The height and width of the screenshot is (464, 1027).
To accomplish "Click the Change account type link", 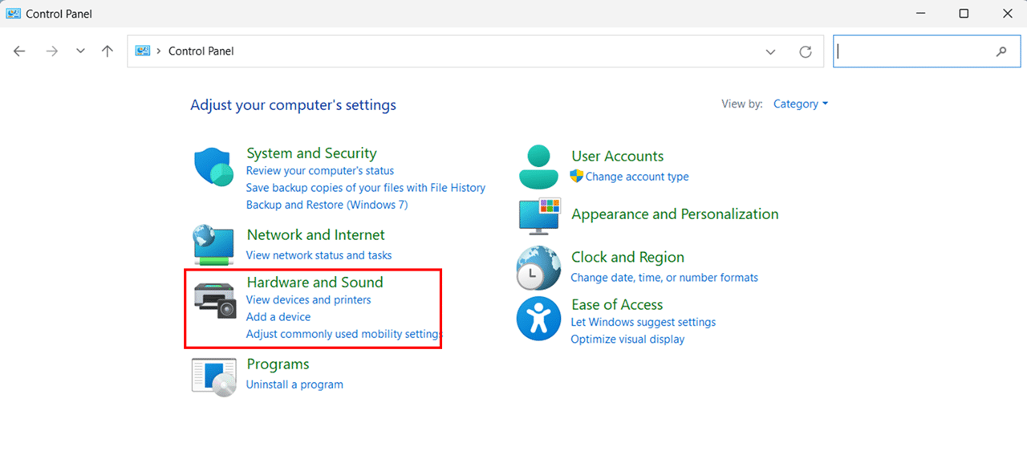I will click(637, 177).
